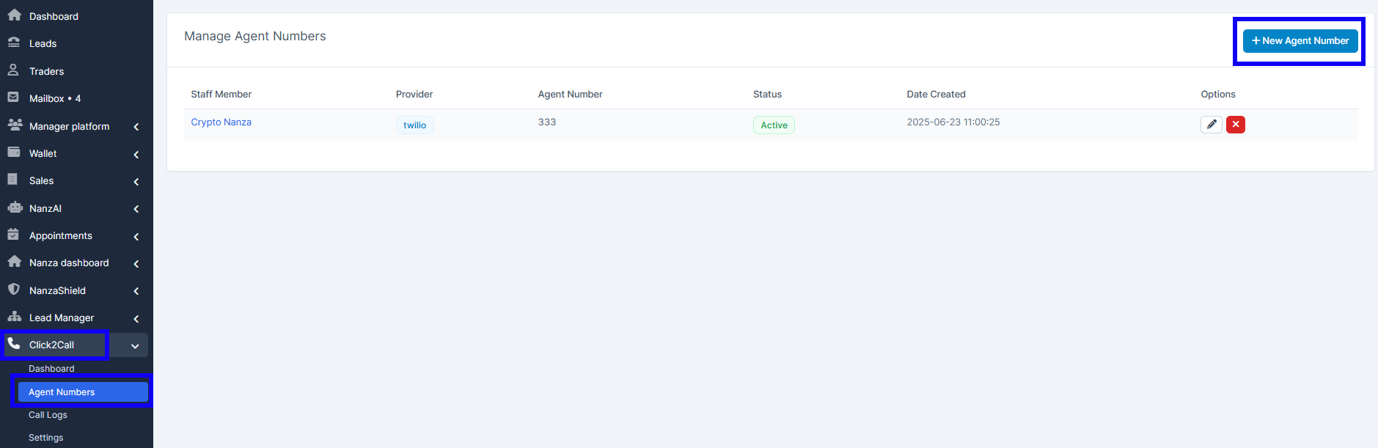Expand the Manager platform submenu chevron
Screen dimensions: 1378x448
click(136, 127)
